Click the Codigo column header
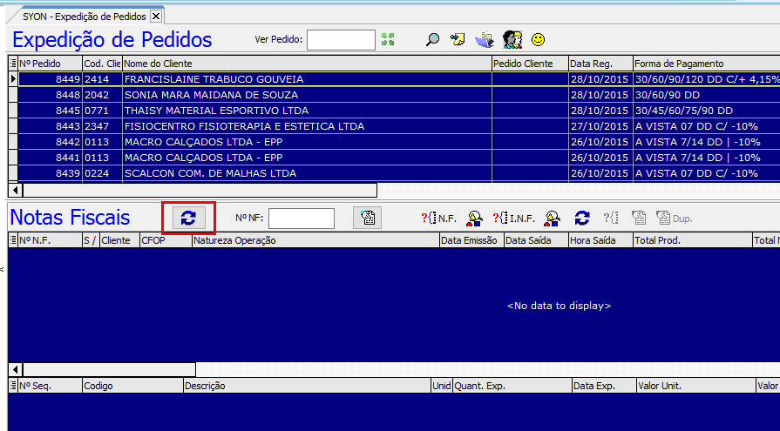This screenshot has width=780, height=431. pyautogui.click(x=132, y=386)
